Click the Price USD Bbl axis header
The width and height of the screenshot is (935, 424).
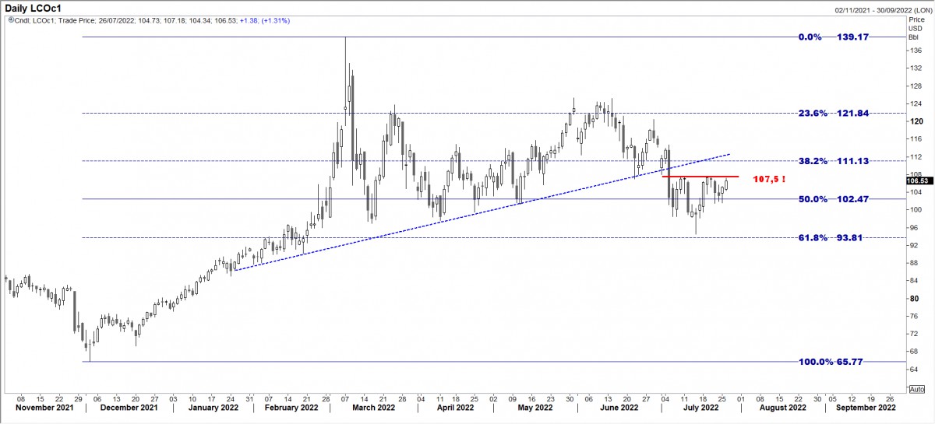point(916,28)
